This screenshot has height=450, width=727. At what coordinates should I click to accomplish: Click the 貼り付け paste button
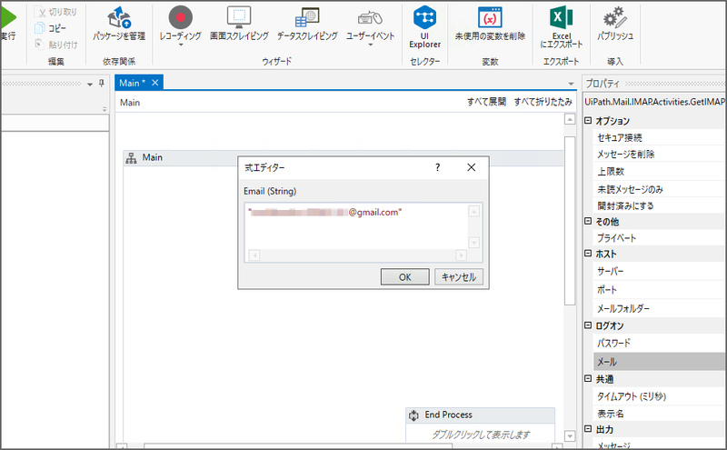pyautogui.click(x=56, y=45)
